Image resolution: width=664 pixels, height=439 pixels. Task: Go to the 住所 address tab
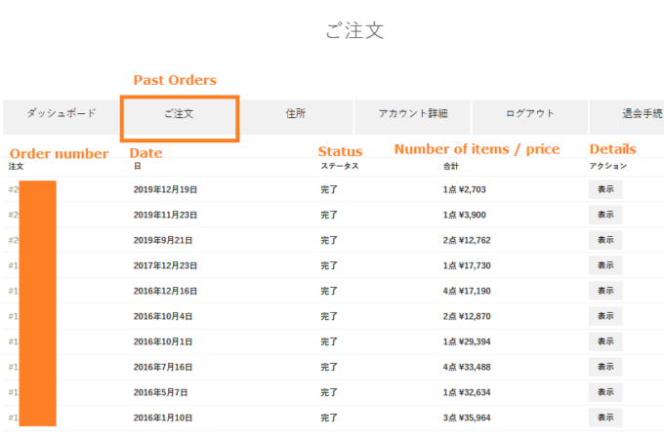click(295, 114)
